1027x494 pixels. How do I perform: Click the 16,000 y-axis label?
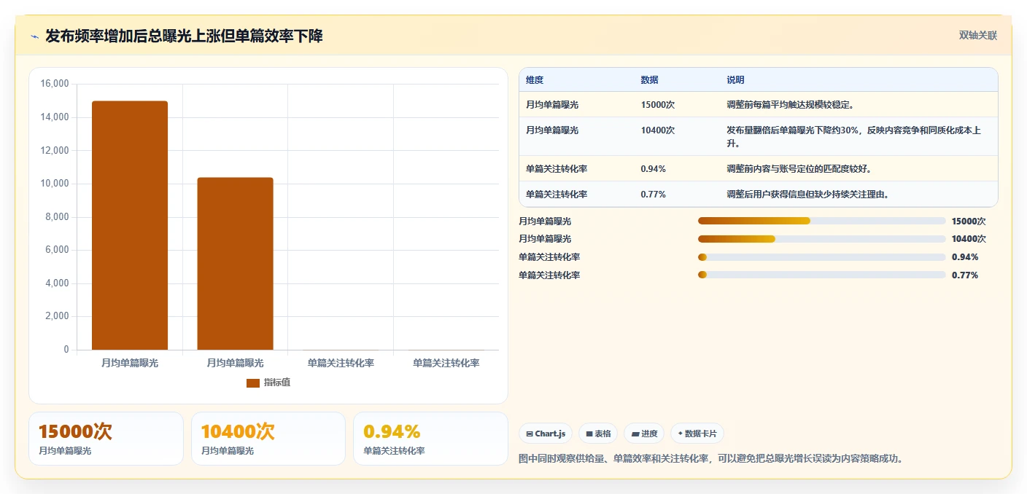(x=54, y=84)
